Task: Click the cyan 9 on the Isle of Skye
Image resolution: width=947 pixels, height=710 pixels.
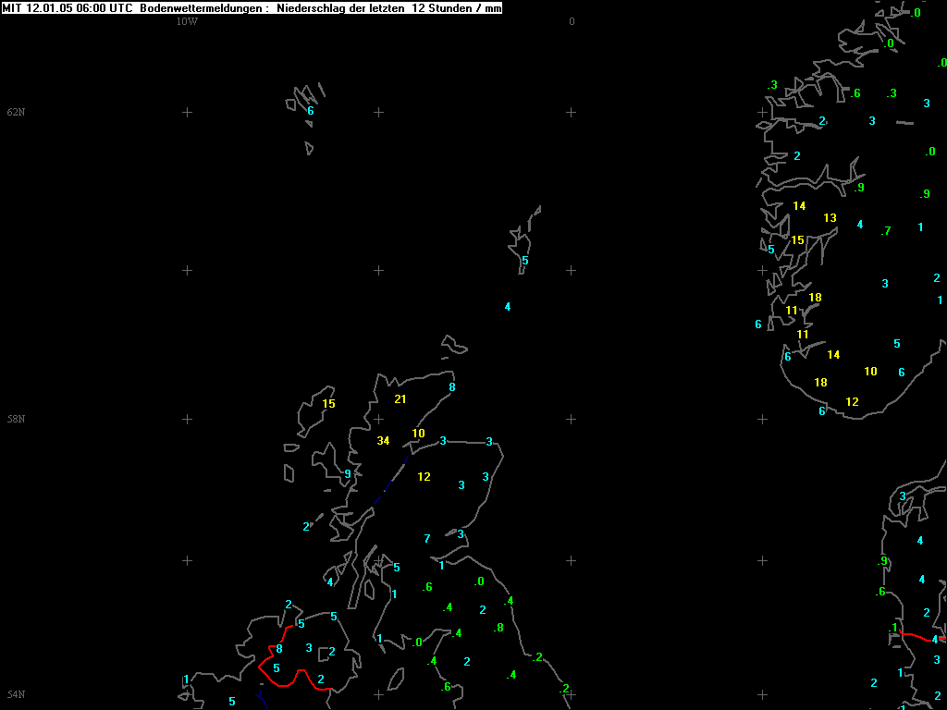Action: click(348, 474)
